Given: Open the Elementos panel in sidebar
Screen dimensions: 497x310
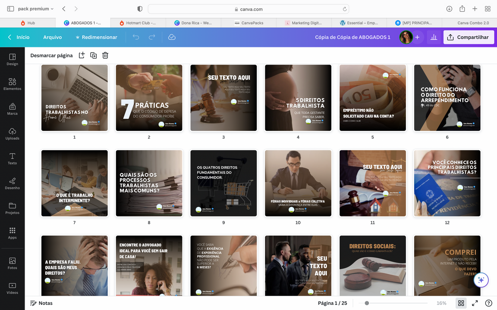Looking at the screenshot, I should coord(12,84).
